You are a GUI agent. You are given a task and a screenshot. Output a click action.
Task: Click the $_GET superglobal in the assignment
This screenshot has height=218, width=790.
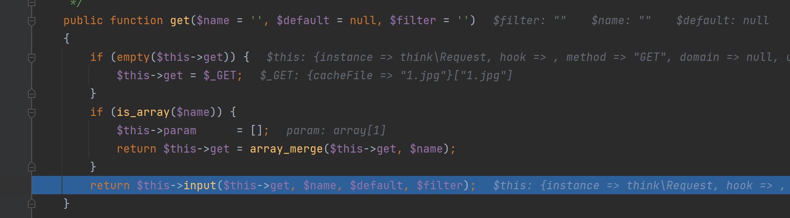coord(219,75)
